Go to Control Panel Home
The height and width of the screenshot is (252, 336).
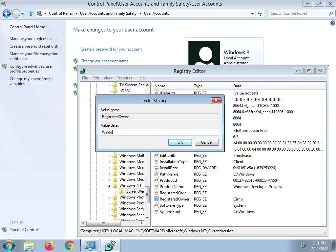[27, 27]
